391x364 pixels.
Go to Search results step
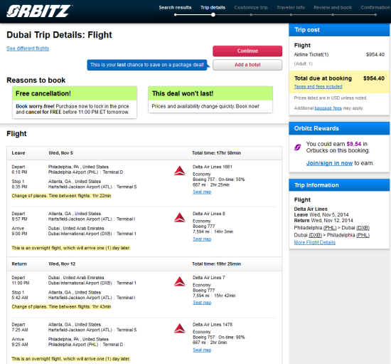(175, 8)
